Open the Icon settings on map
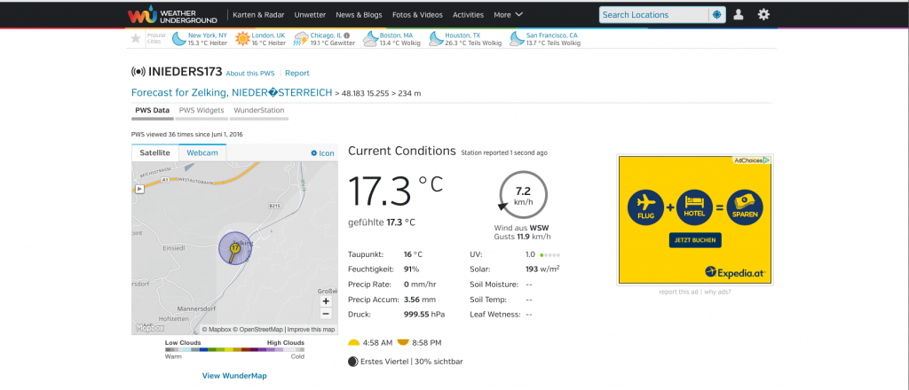The image size is (909, 390). (322, 153)
